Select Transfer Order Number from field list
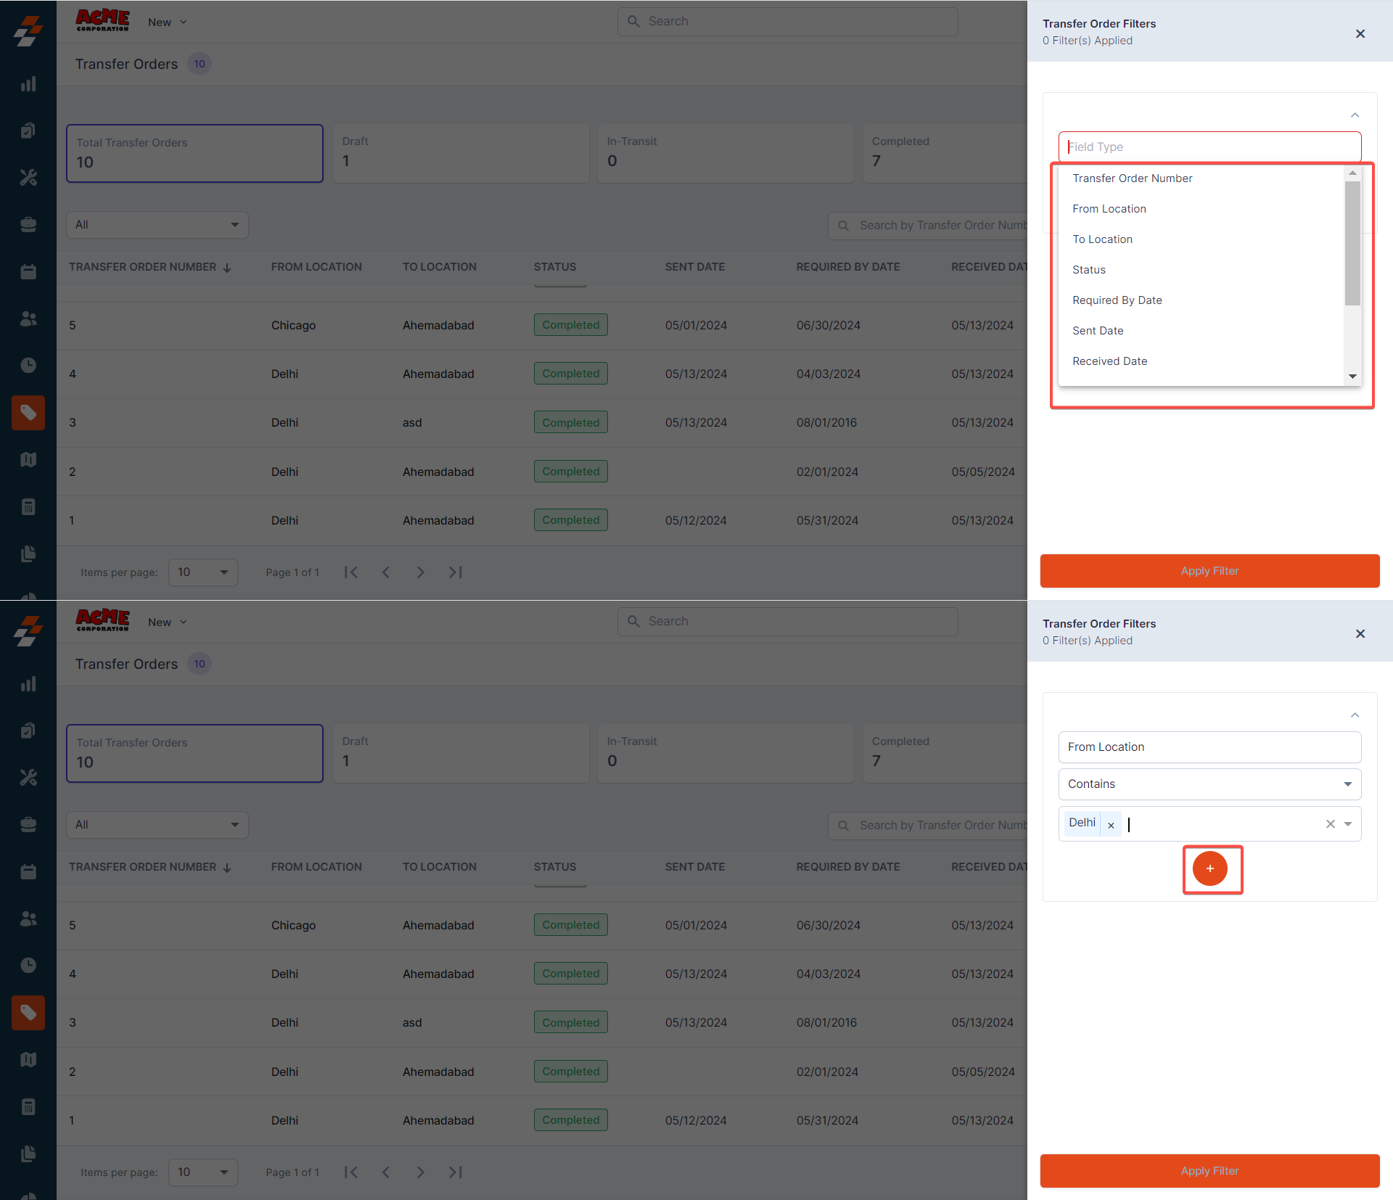Screen dimensions: 1393x1200 (x=1132, y=178)
